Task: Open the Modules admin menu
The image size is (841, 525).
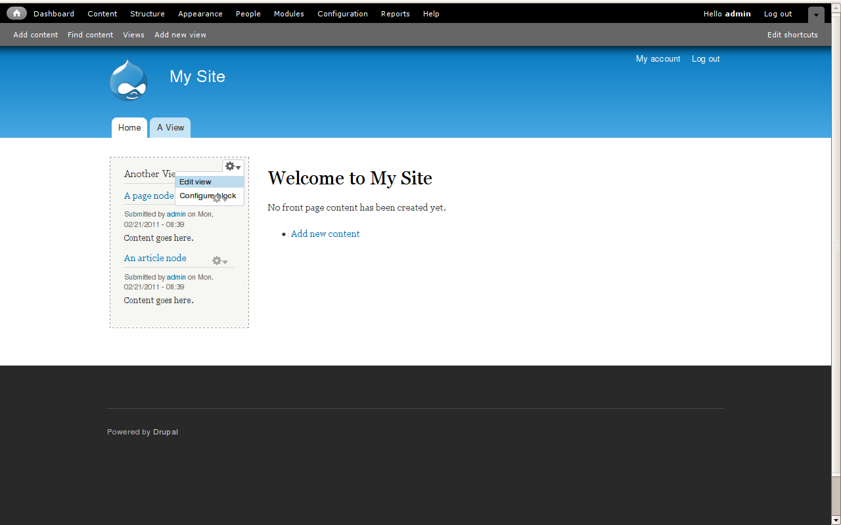Action: pyautogui.click(x=289, y=14)
